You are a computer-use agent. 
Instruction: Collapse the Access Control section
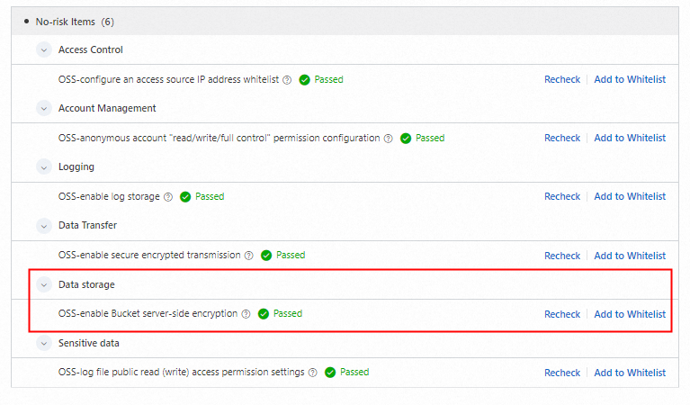point(43,50)
